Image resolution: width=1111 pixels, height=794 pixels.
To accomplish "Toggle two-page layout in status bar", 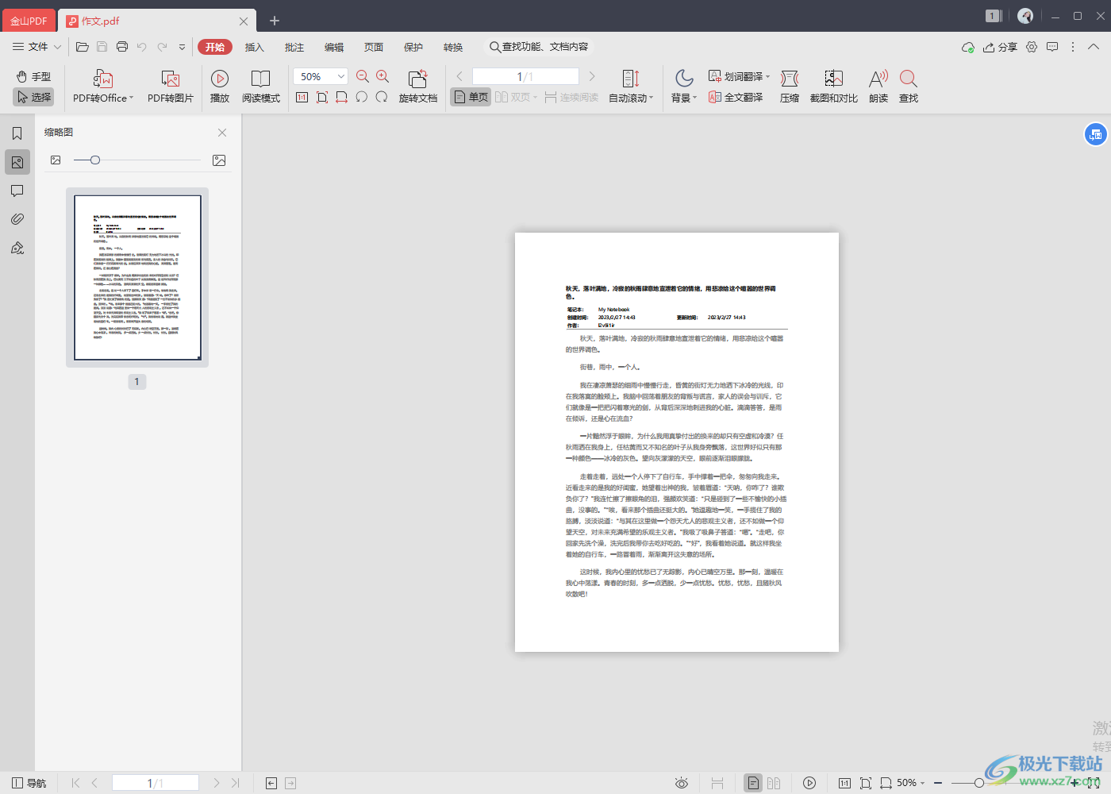I will [x=774, y=783].
